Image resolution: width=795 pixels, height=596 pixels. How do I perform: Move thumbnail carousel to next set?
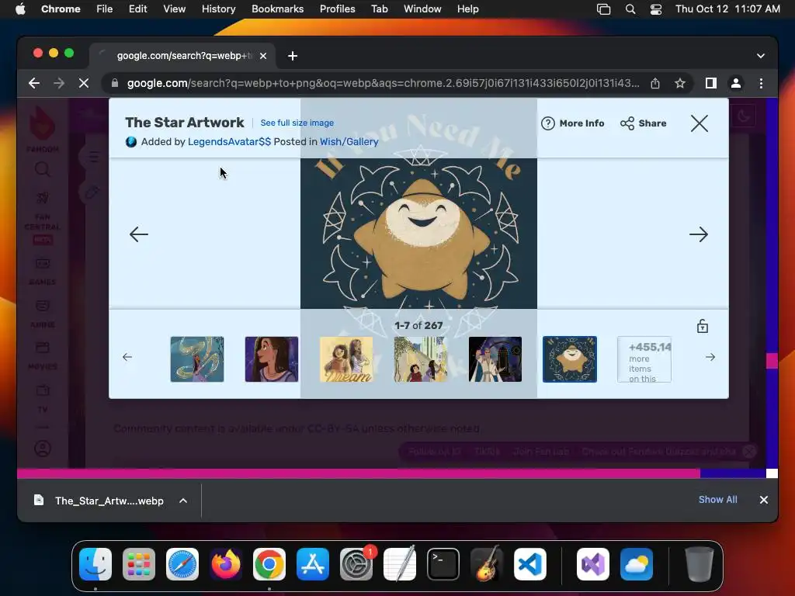point(710,357)
